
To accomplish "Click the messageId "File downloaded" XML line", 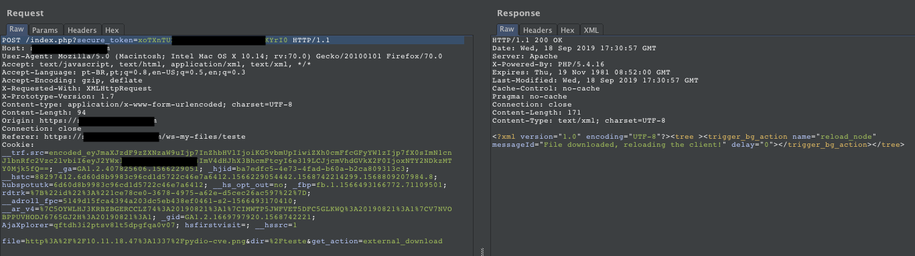I will pyautogui.click(x=698, y=145).
